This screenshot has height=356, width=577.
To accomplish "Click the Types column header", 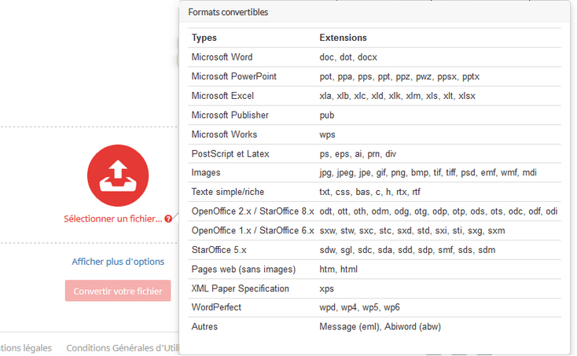I will coord(204,38).
